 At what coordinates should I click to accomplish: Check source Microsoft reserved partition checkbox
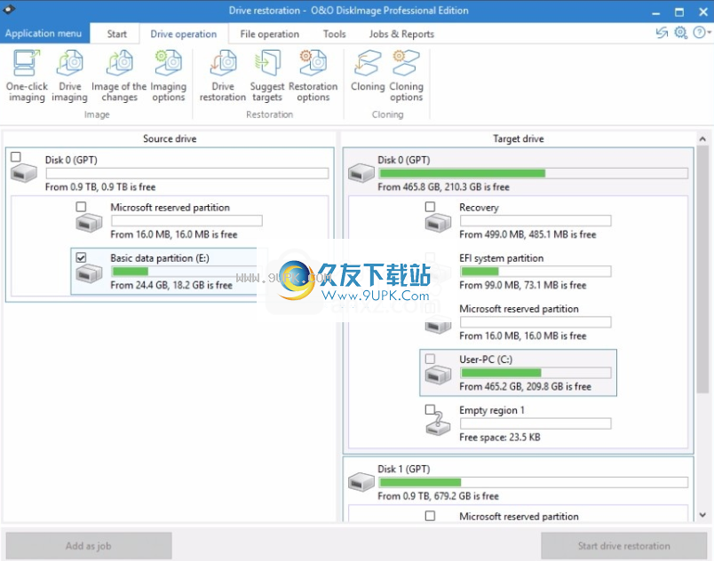point(81,207)
